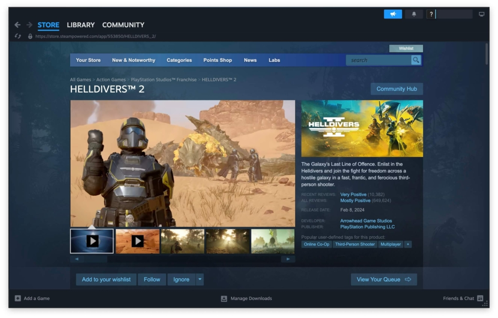Open announcements via the megaphone icon
This screenshot has width=498, height=318.
pyautogui.click(x=393, y=14)
